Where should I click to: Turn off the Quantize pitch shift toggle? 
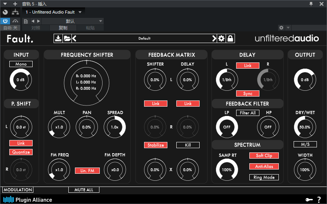pyautogui.click(x=21, y=152)
